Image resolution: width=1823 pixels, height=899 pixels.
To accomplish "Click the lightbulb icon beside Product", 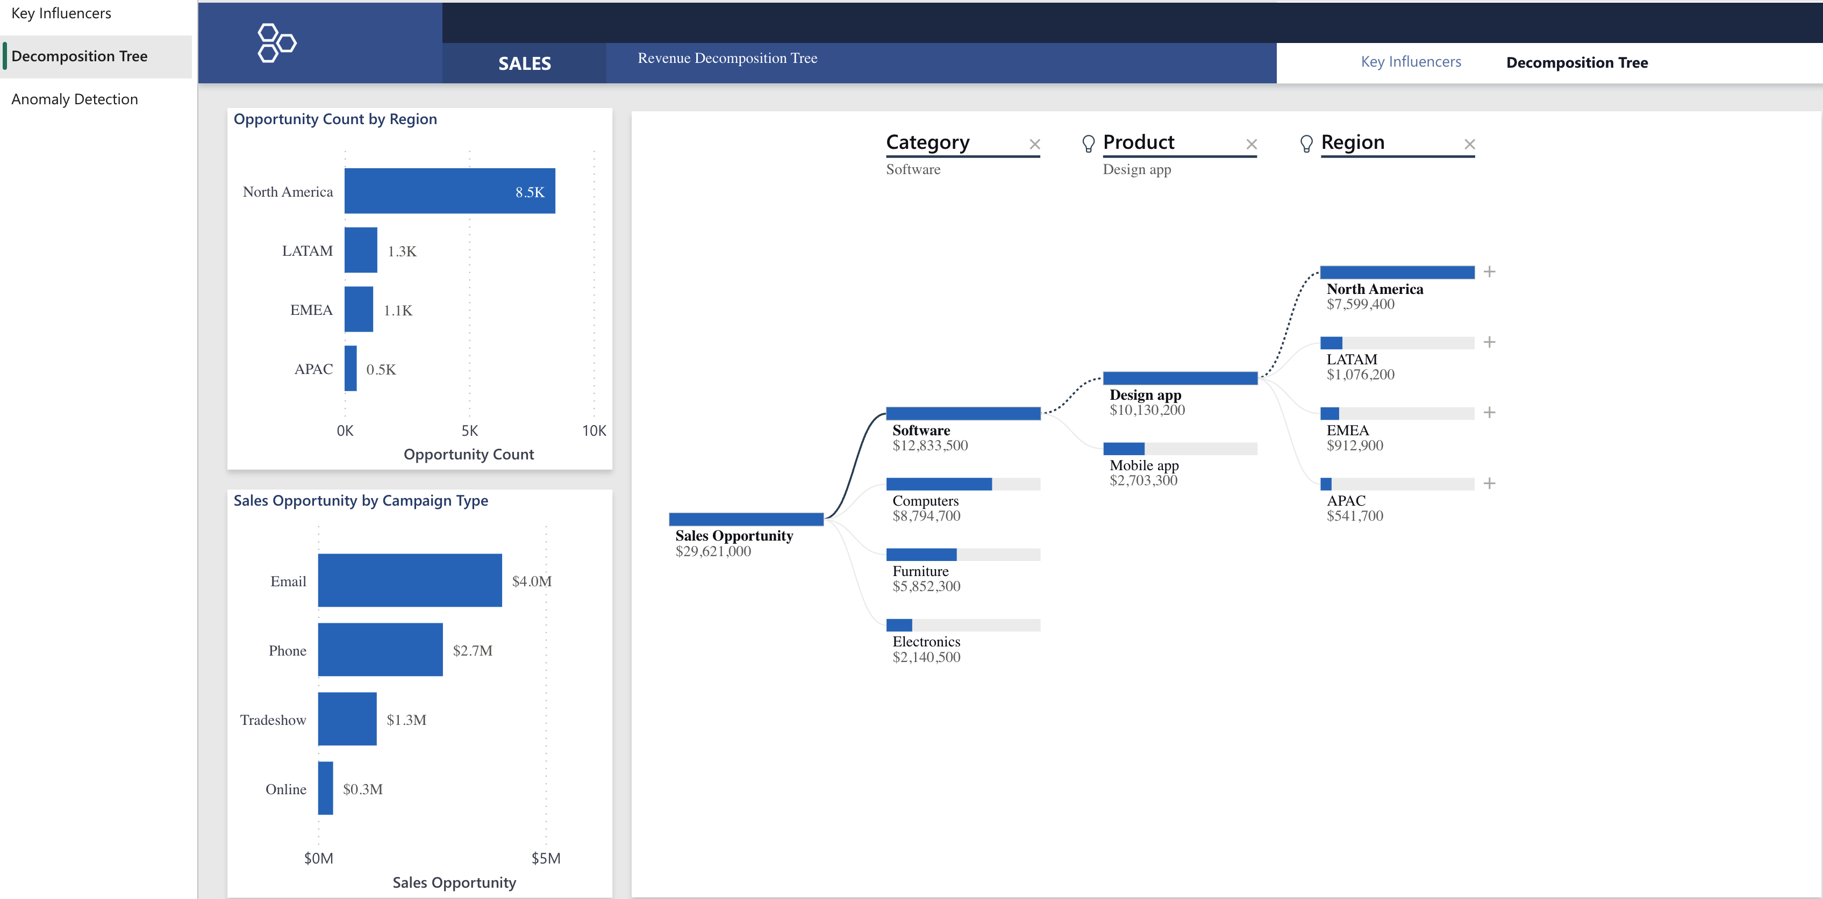I will [1089, 145].
